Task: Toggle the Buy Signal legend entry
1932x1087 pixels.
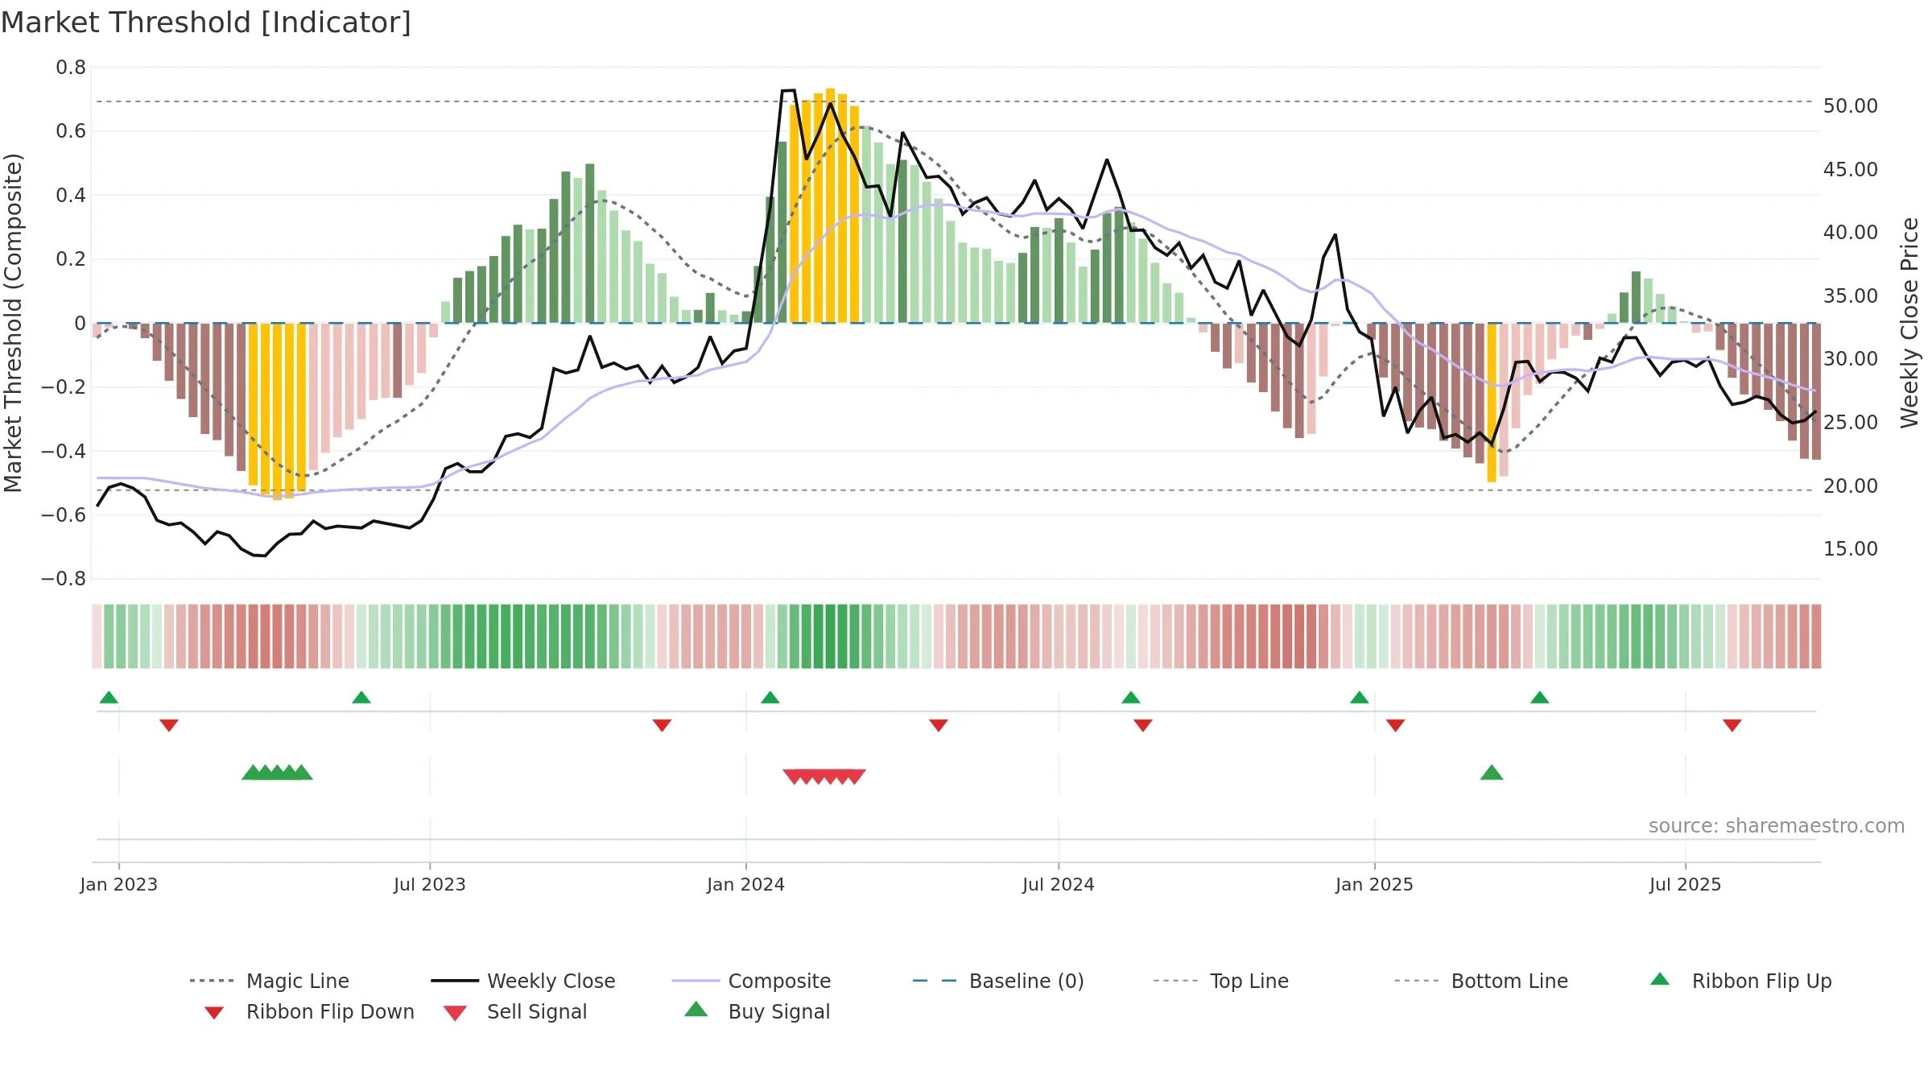Action: point(757,1011)
